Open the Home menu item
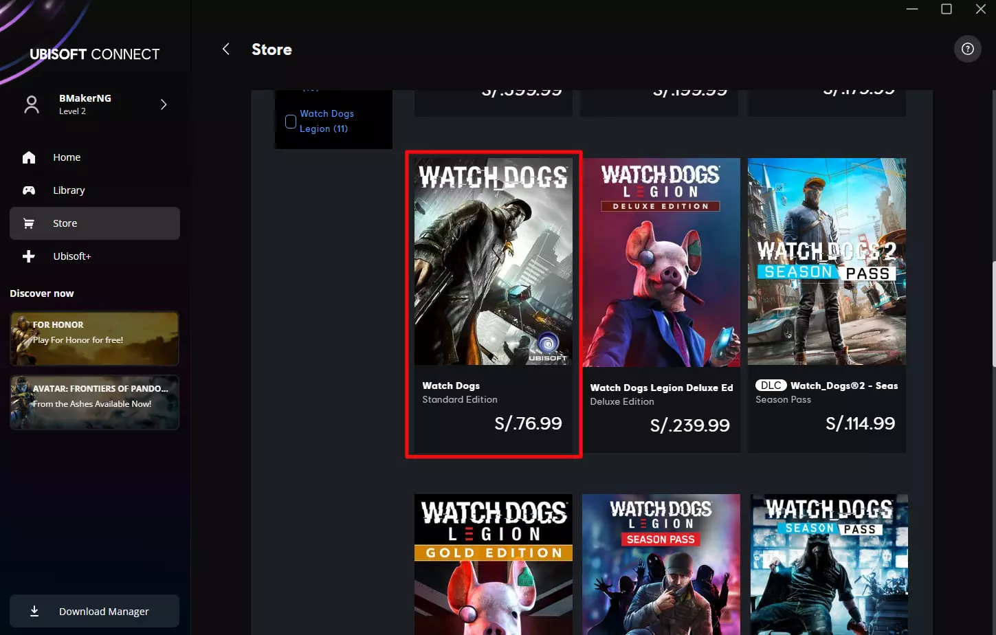996x635 pixels. pos(95,157)
